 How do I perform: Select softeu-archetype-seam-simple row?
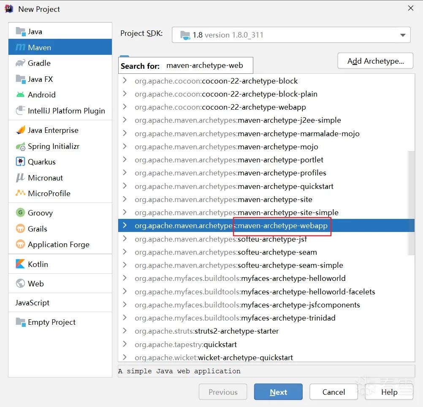pyautogui.click(x=266, y=265)
